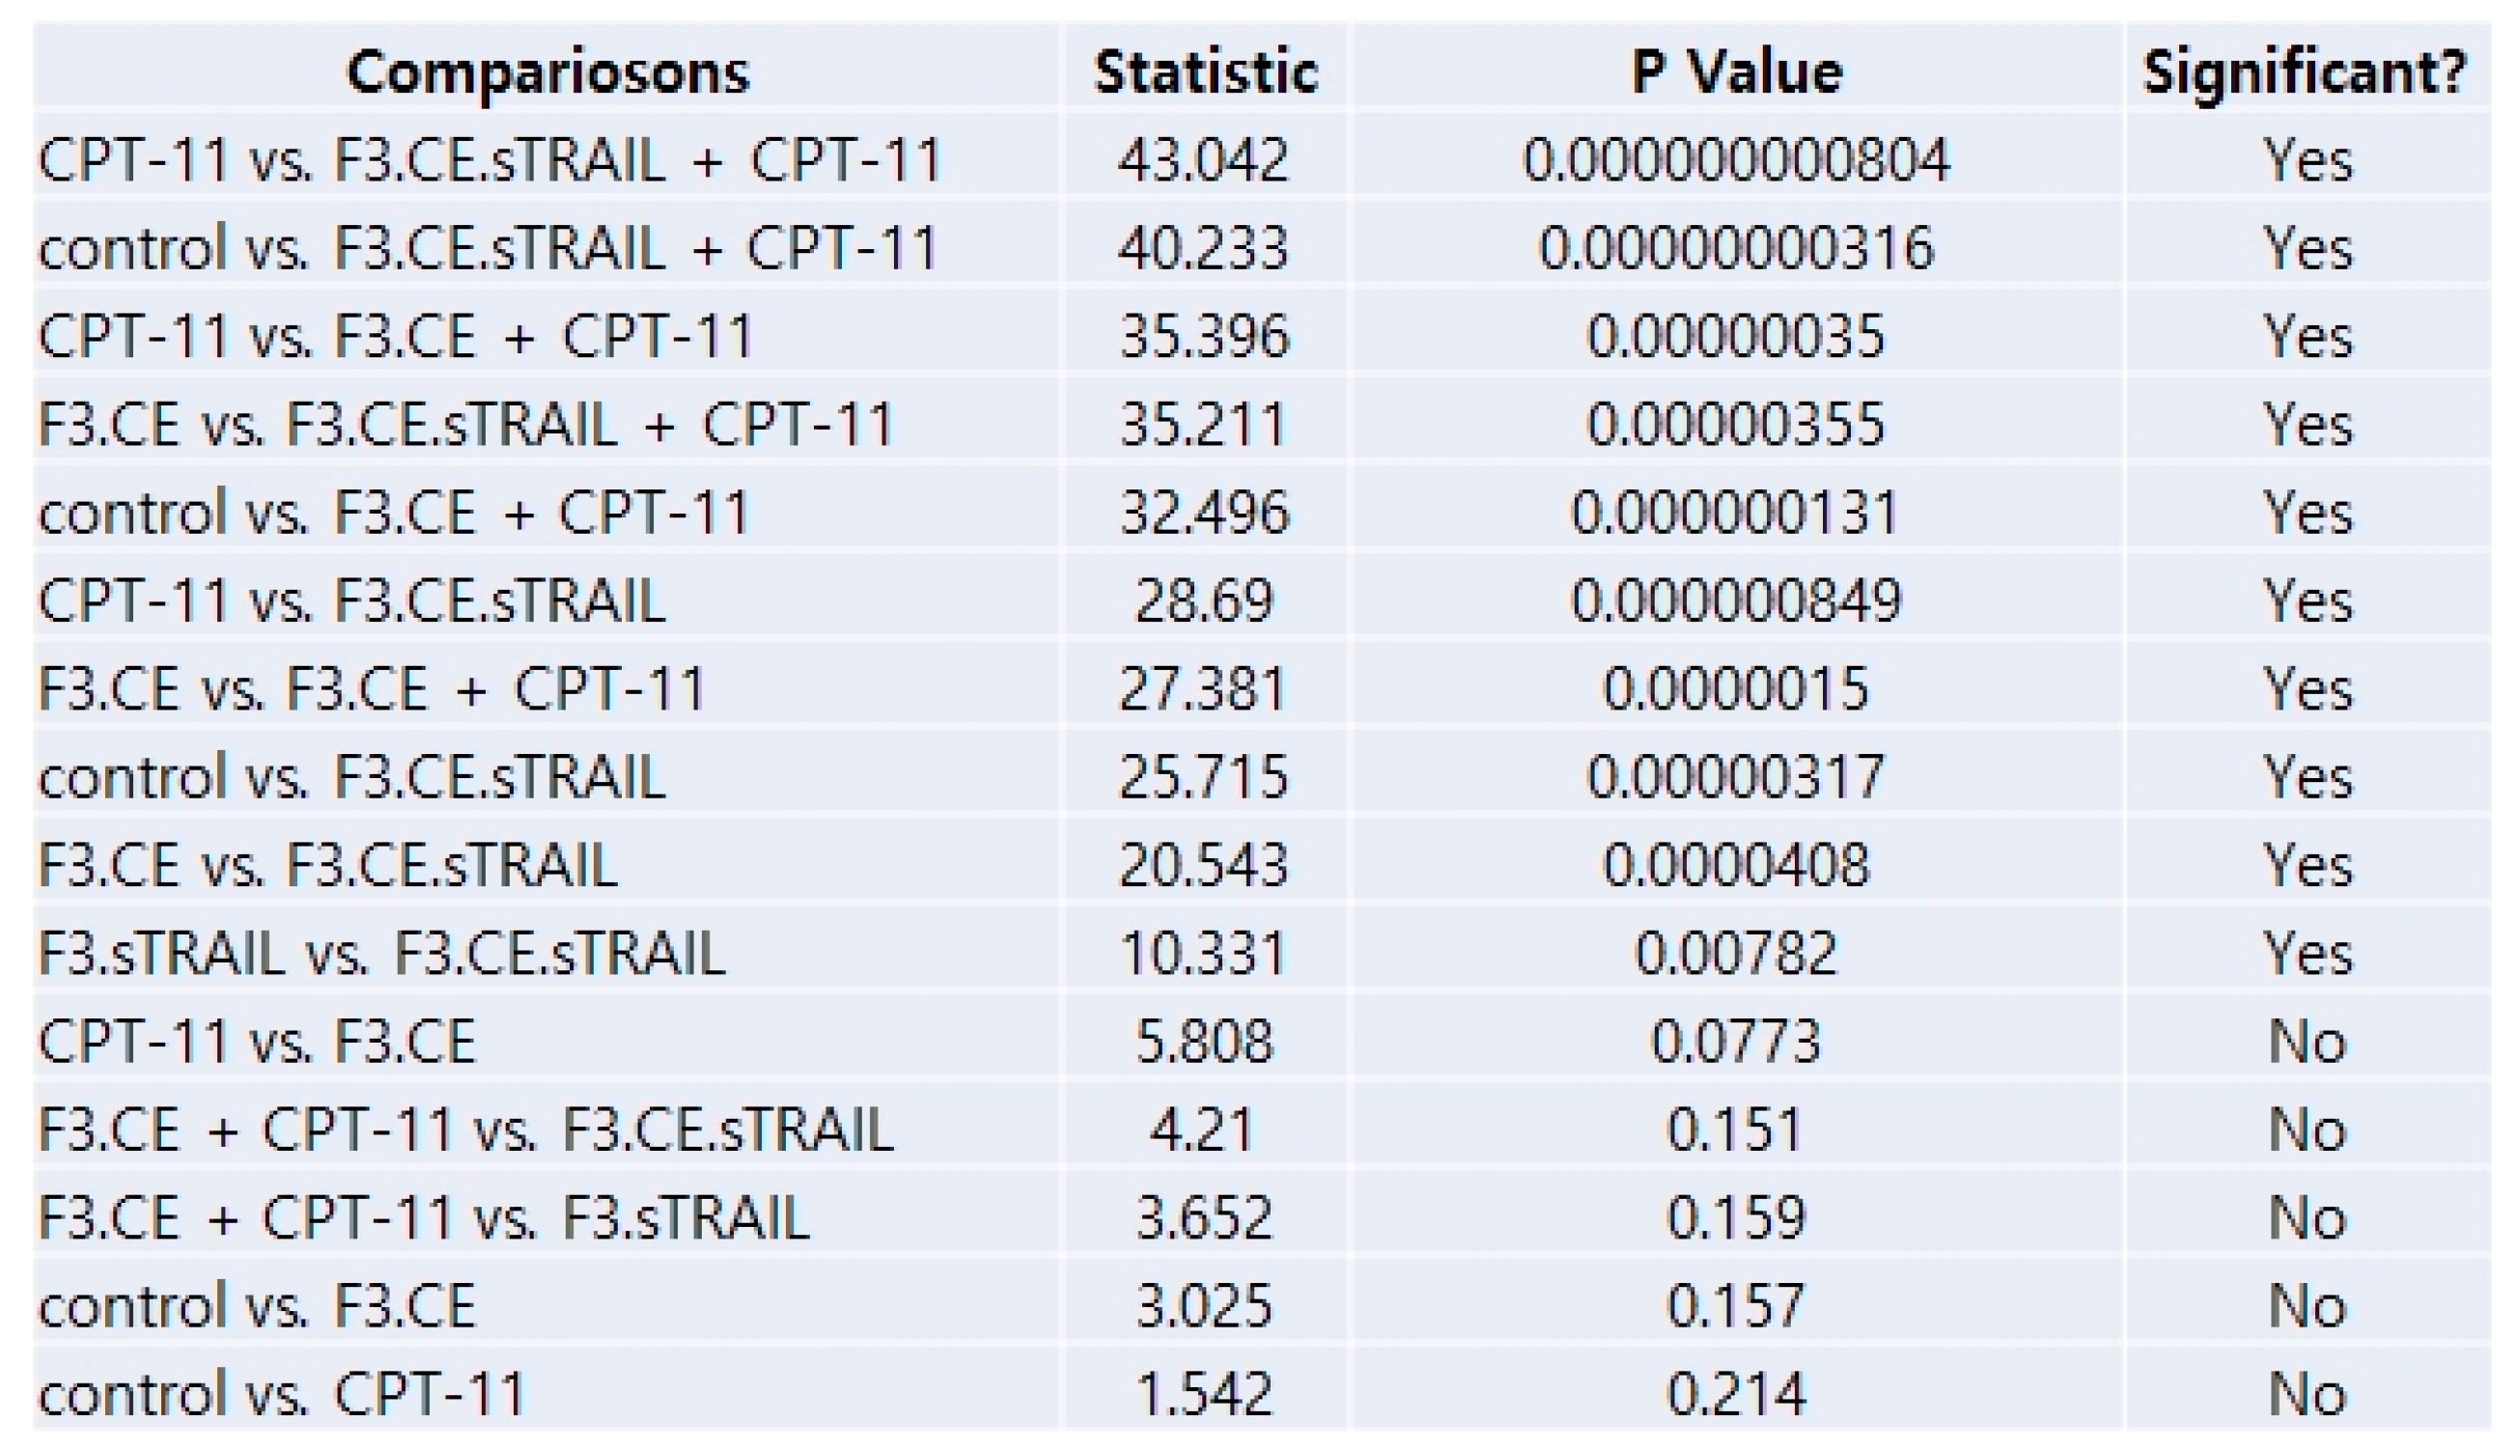Click statistic value 1.542
The height and width of the screenshot is (1450, 2518).
tap(1203, 1393)
